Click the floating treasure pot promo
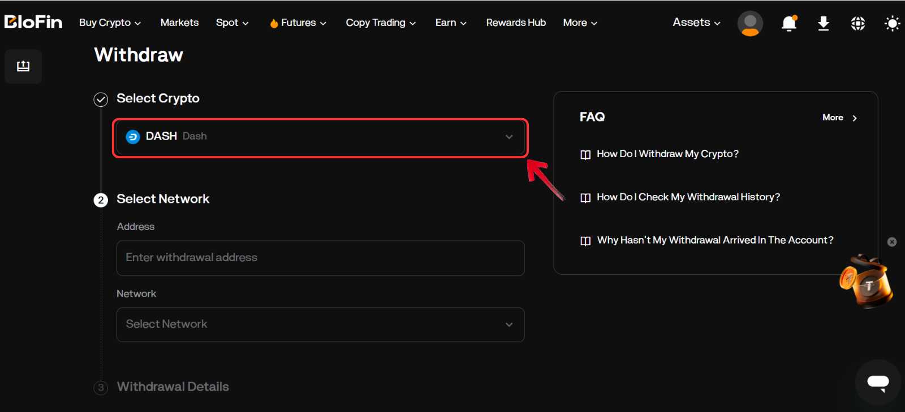The width and height of the screenshot is (905, 412). click(x=867, y=281)
